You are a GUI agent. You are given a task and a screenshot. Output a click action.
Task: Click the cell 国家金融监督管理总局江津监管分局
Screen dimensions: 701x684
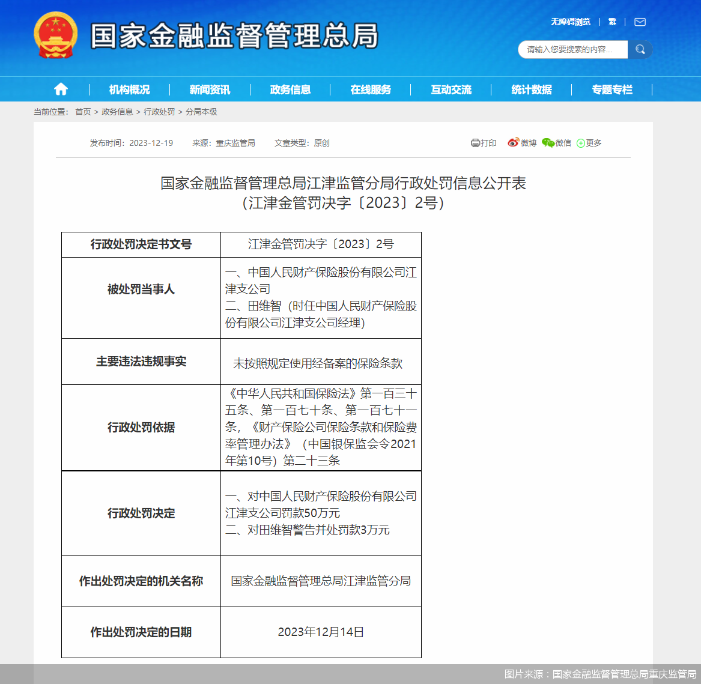pyautogui.click(x=321, y=581)
